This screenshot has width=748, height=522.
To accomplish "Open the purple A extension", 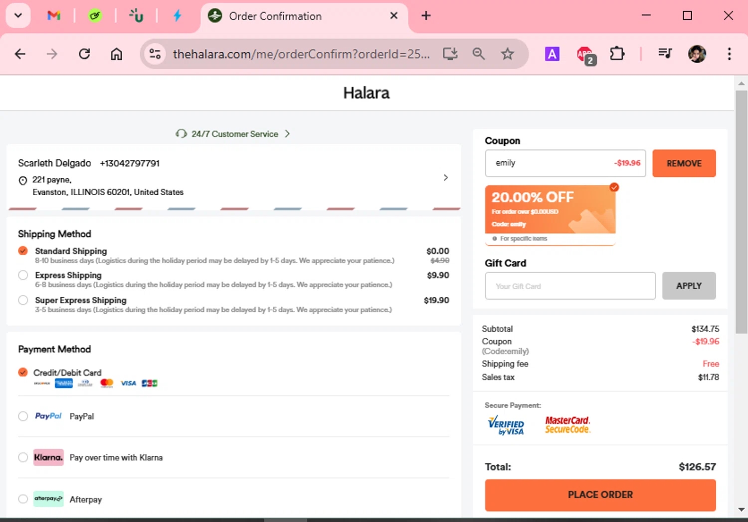I will 552,54.
